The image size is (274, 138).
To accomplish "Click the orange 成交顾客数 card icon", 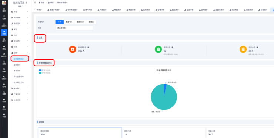I will [x=73, y=49].
